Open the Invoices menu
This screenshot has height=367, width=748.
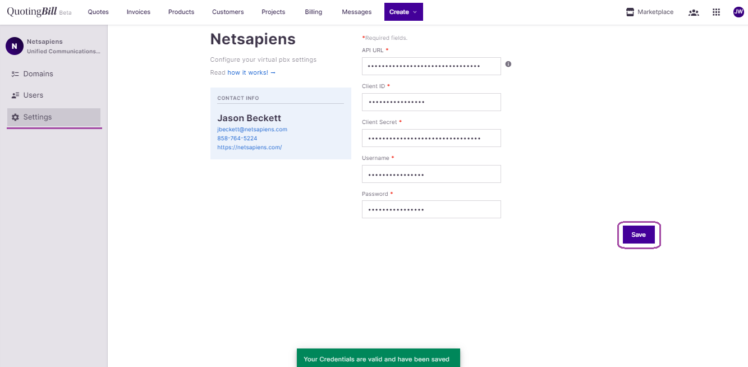click(x=139, y=12)
